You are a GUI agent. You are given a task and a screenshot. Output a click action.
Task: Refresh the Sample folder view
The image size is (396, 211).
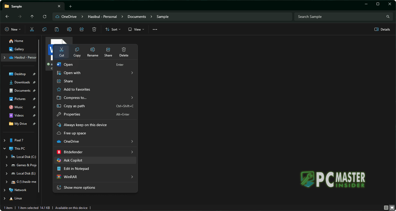click(x=45, y=17)
